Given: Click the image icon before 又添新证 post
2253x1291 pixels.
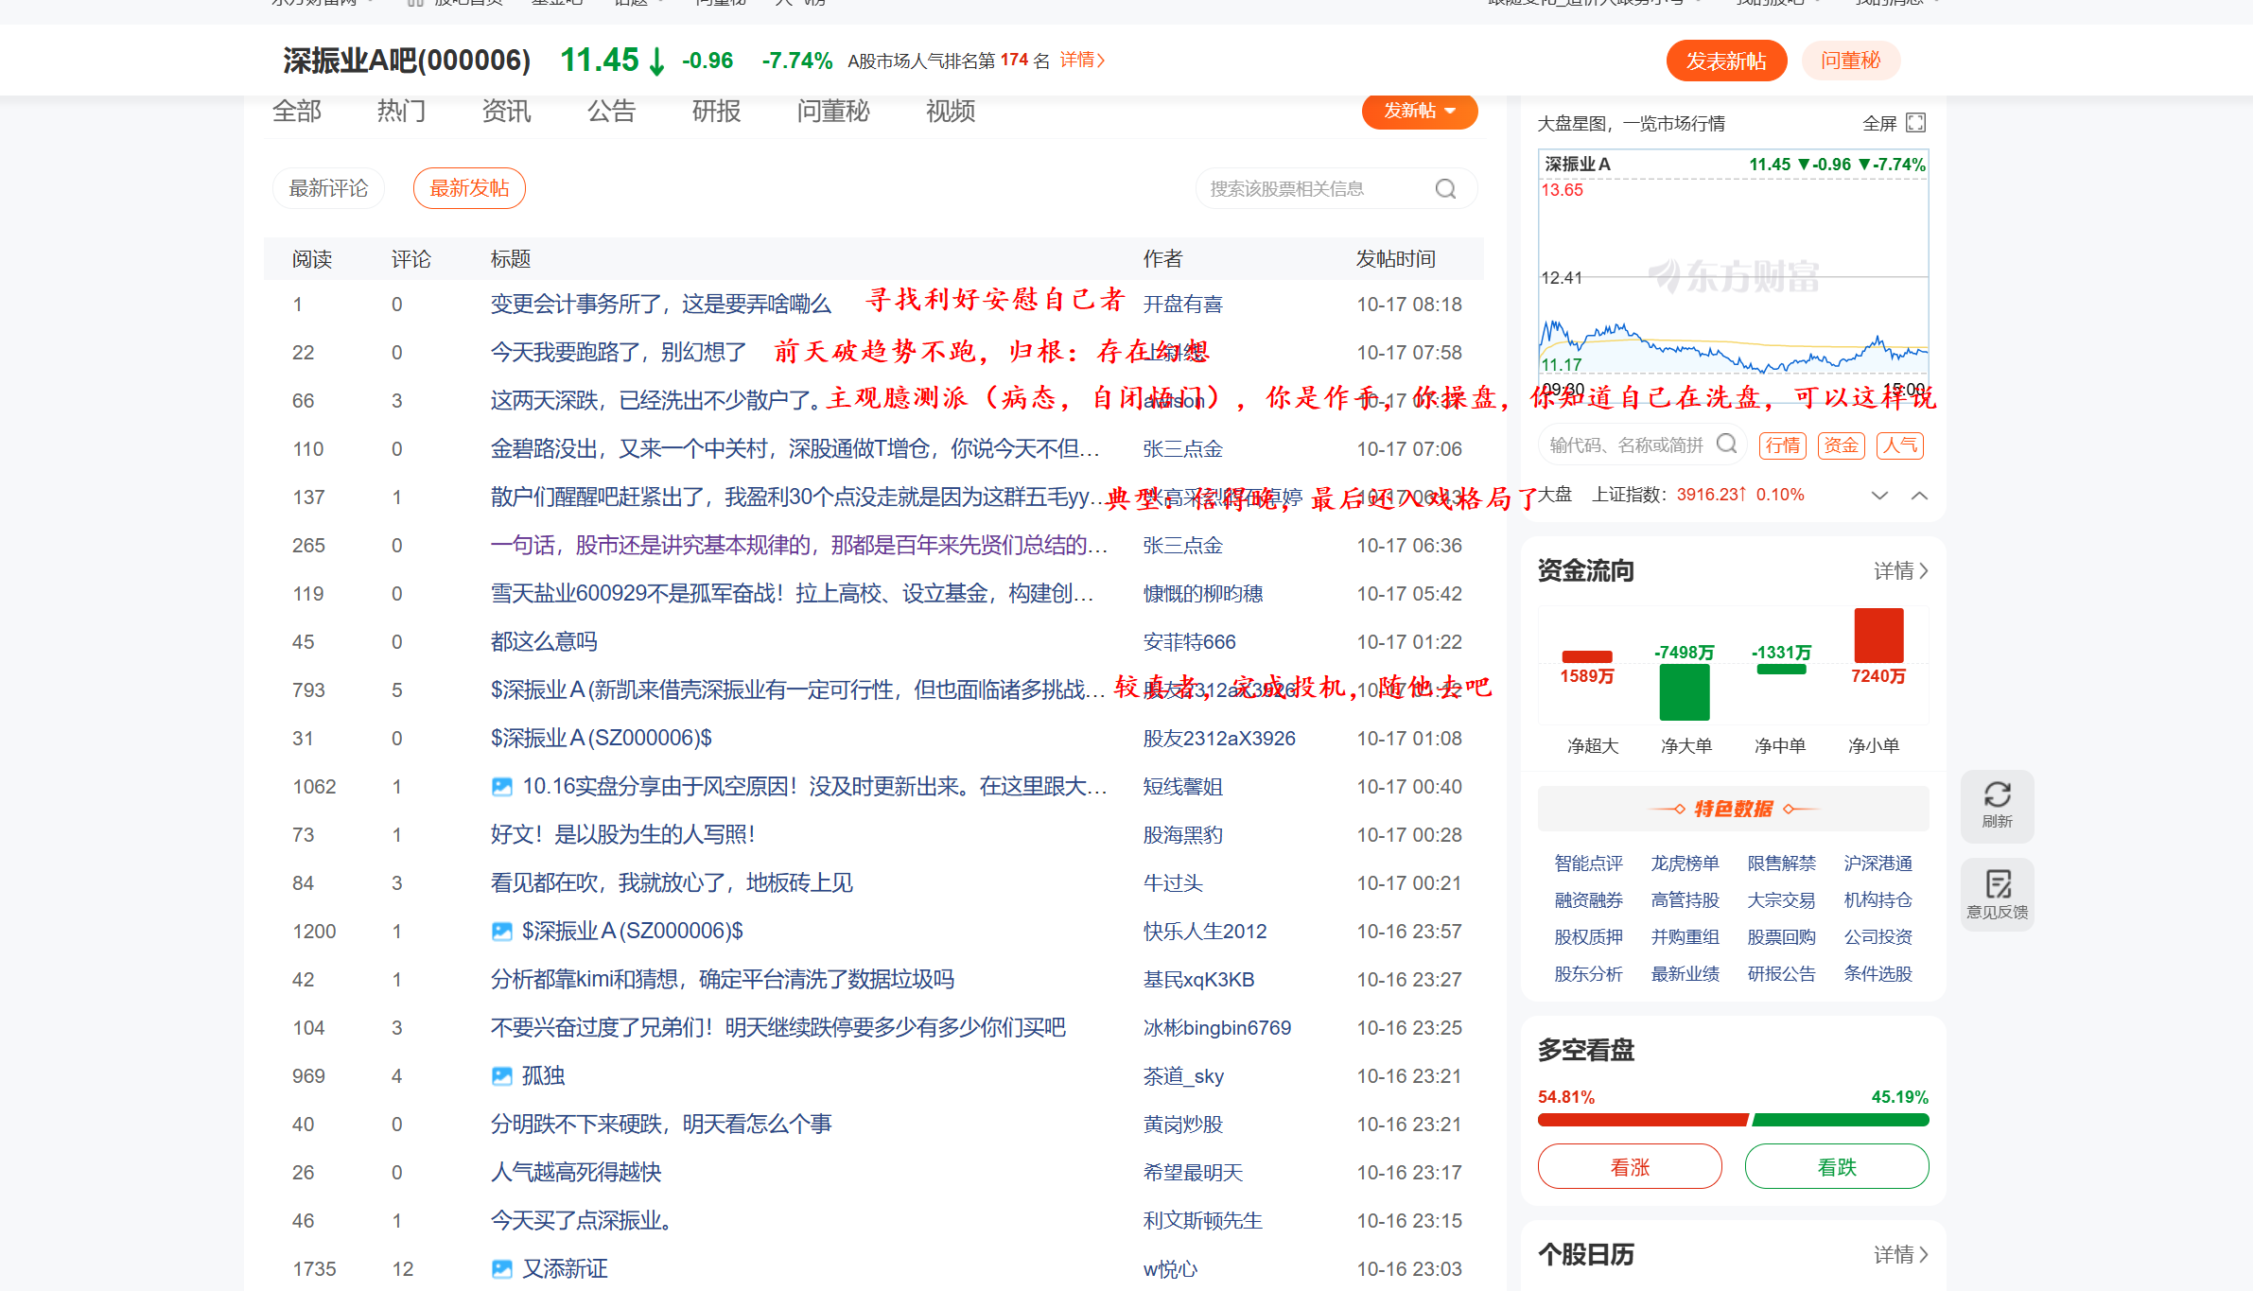Looking at the screenshot, I should (501, 1269).
